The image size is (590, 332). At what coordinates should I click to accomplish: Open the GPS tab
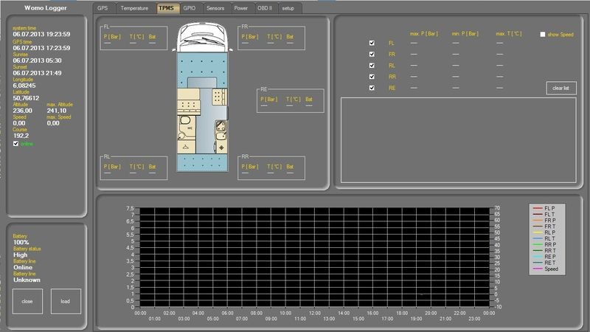pyautogui.click(x=104, y=8)
